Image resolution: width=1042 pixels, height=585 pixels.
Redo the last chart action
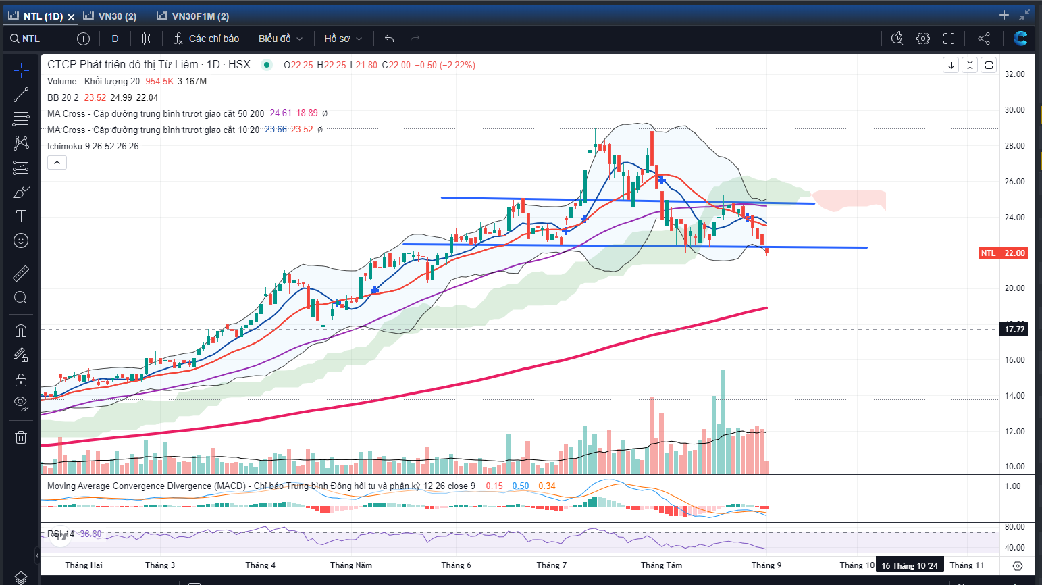(x=415, y=39)
